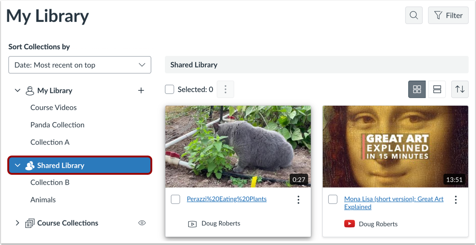Click the Sort Collections by label
Screen dimensions: 476x245
click(39, 47)
